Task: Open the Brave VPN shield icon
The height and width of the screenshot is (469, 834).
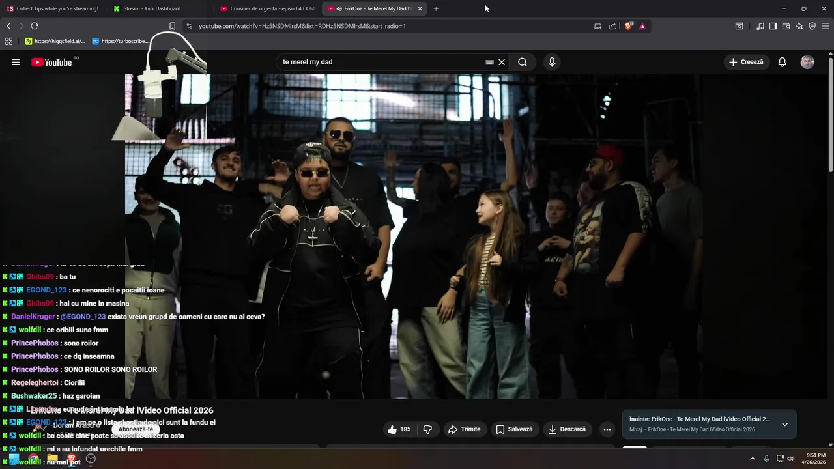Action: point(812,26)
